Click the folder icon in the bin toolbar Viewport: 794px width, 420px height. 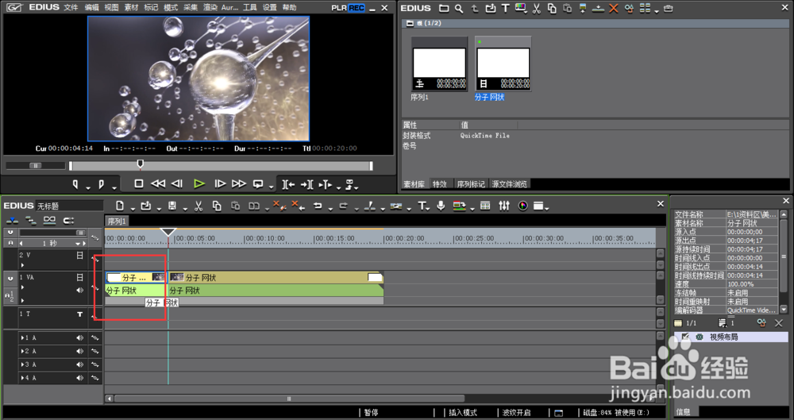[x=444, y=8]
